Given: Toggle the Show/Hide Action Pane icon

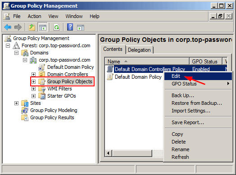Looking at the screenshot, I should (x=81, y=27).
